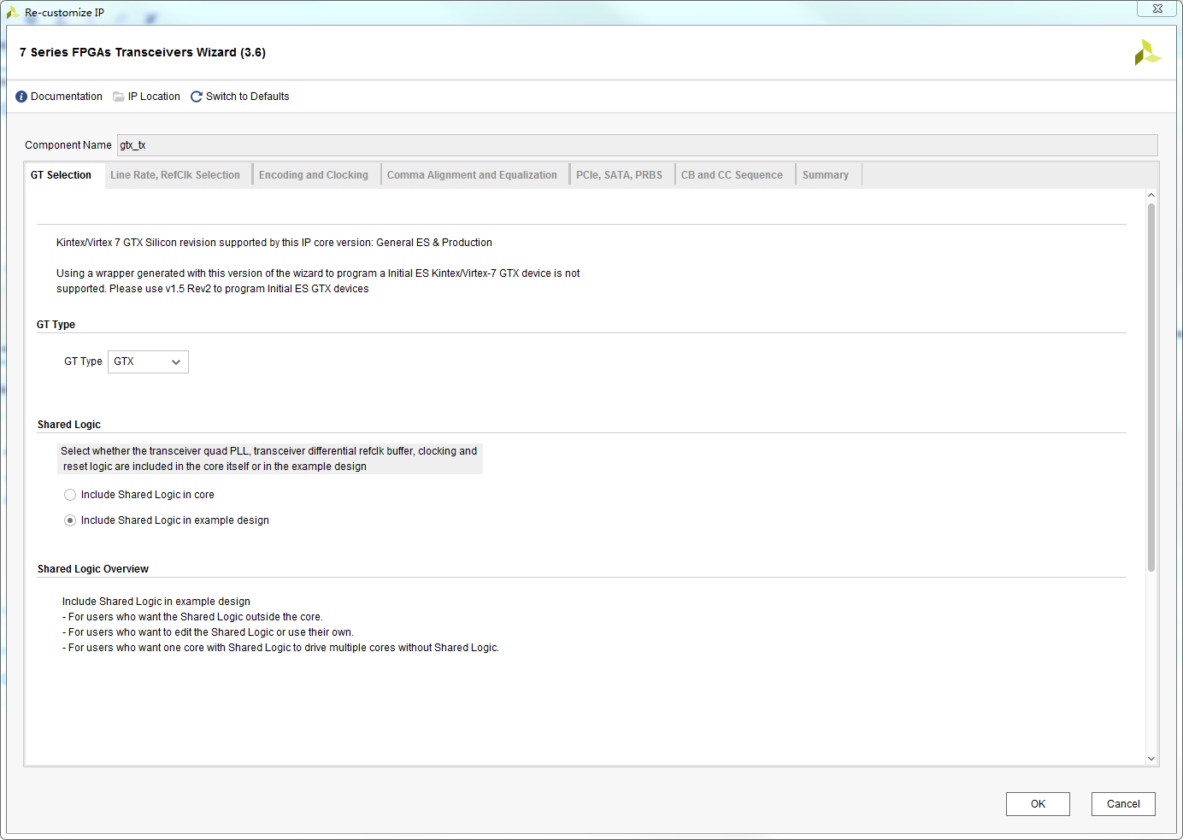Close the Re-customize IP window
Viewport: 1183px width, 840px height.
click(x=1157, y=9)
